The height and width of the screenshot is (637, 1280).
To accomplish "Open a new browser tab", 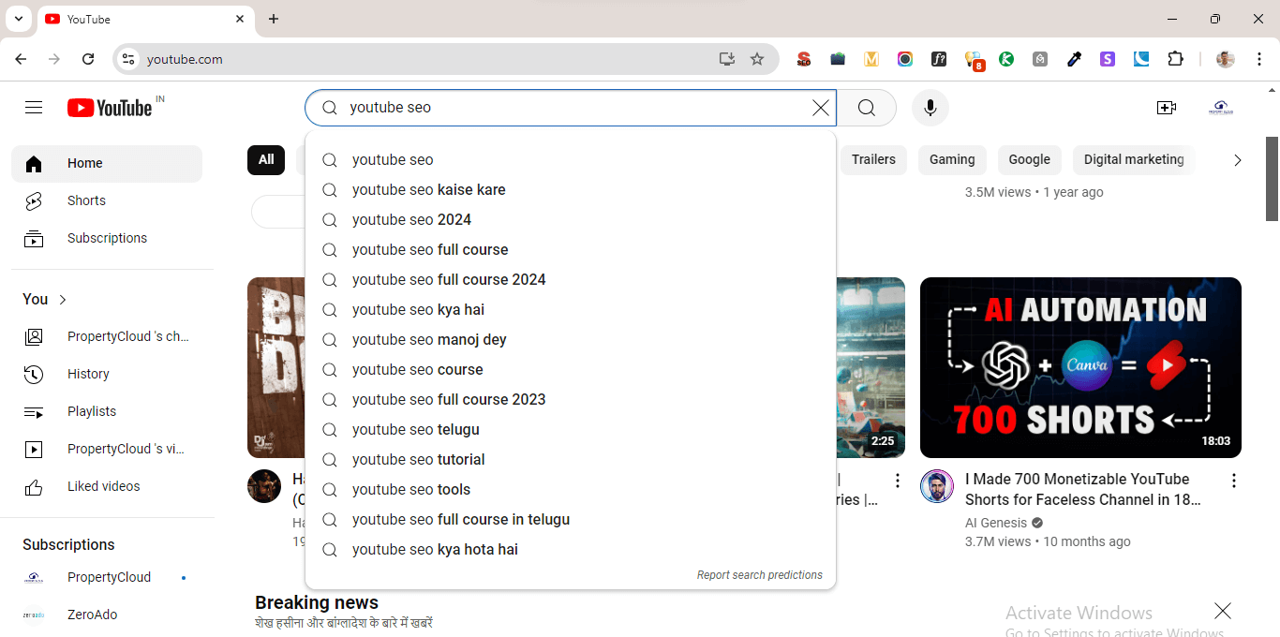I will [274, 19].
